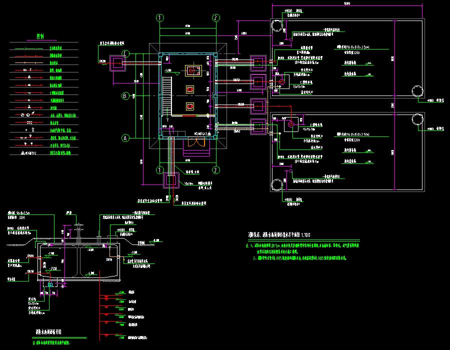The image size is (450, 350).
Task: Select the valve well west of the pump room
Action: point(118,63)
